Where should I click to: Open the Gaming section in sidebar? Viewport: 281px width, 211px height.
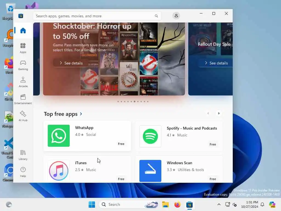coord(23,65)
